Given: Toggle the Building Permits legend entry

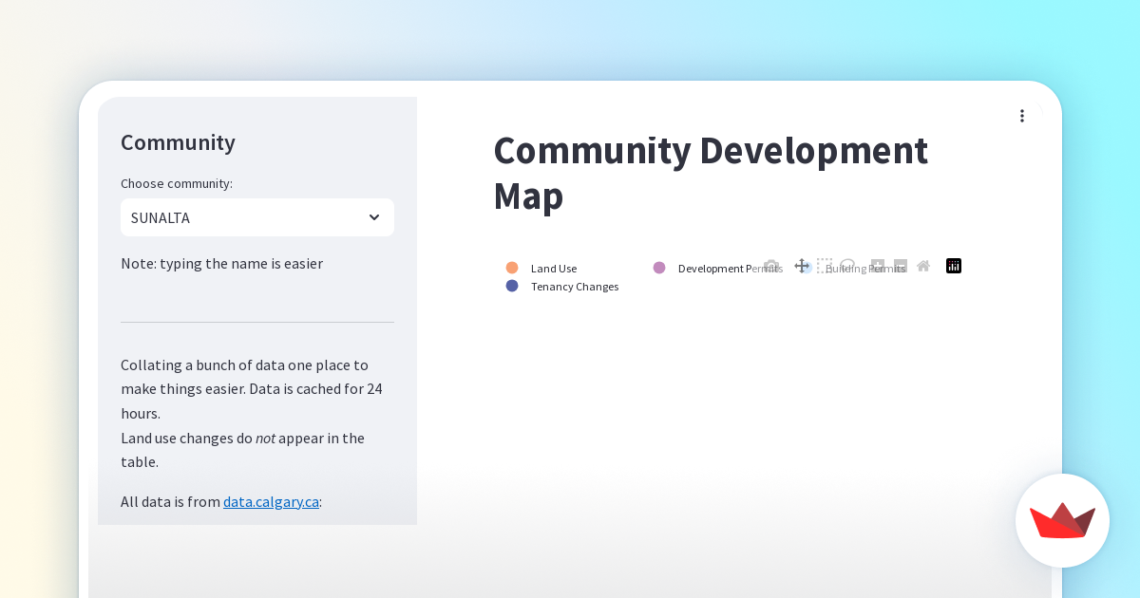Looking at the screenshot, I should [865, 269].
